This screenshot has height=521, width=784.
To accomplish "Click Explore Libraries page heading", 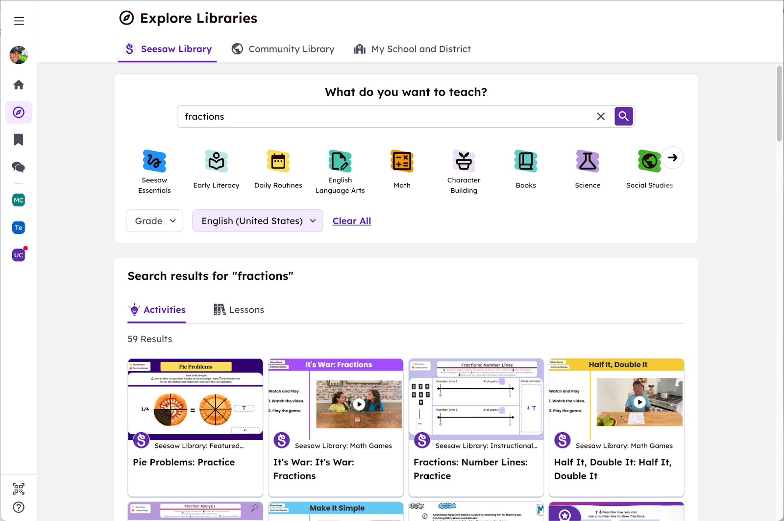I will (198, 18).
